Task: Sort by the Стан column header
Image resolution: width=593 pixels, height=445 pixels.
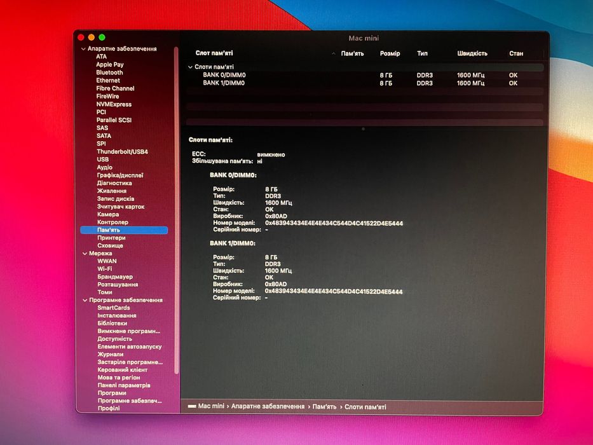Action: (516, 54)
